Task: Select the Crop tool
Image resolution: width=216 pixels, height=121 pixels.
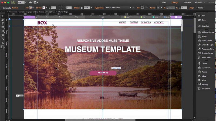Action: pyautogui.click(x=3, y=20)
